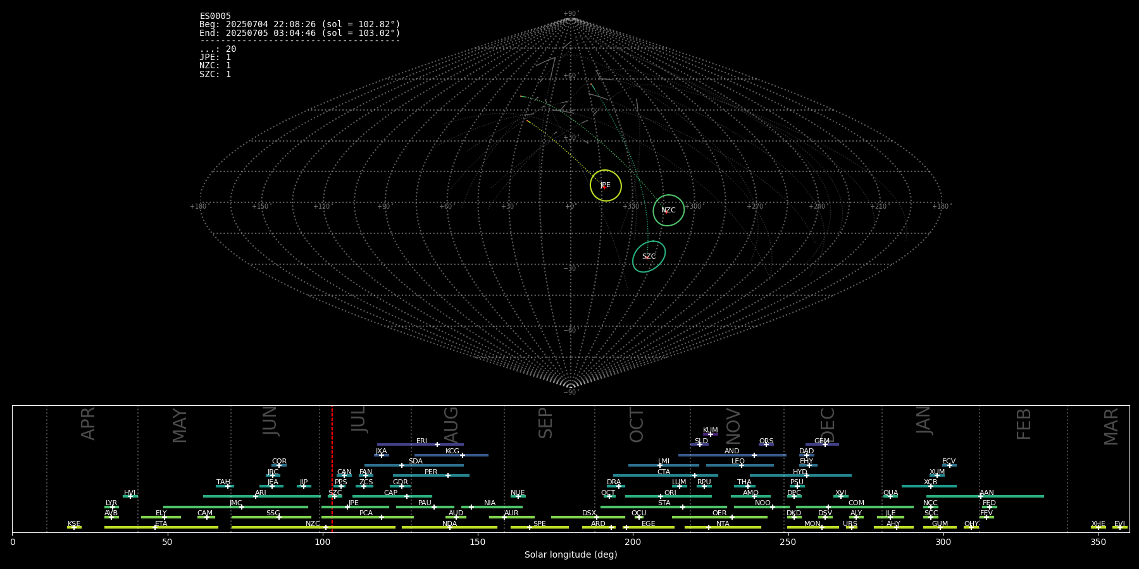
Task: Click the XHE shower label in timeline
Action: [x=1099, y=524]
